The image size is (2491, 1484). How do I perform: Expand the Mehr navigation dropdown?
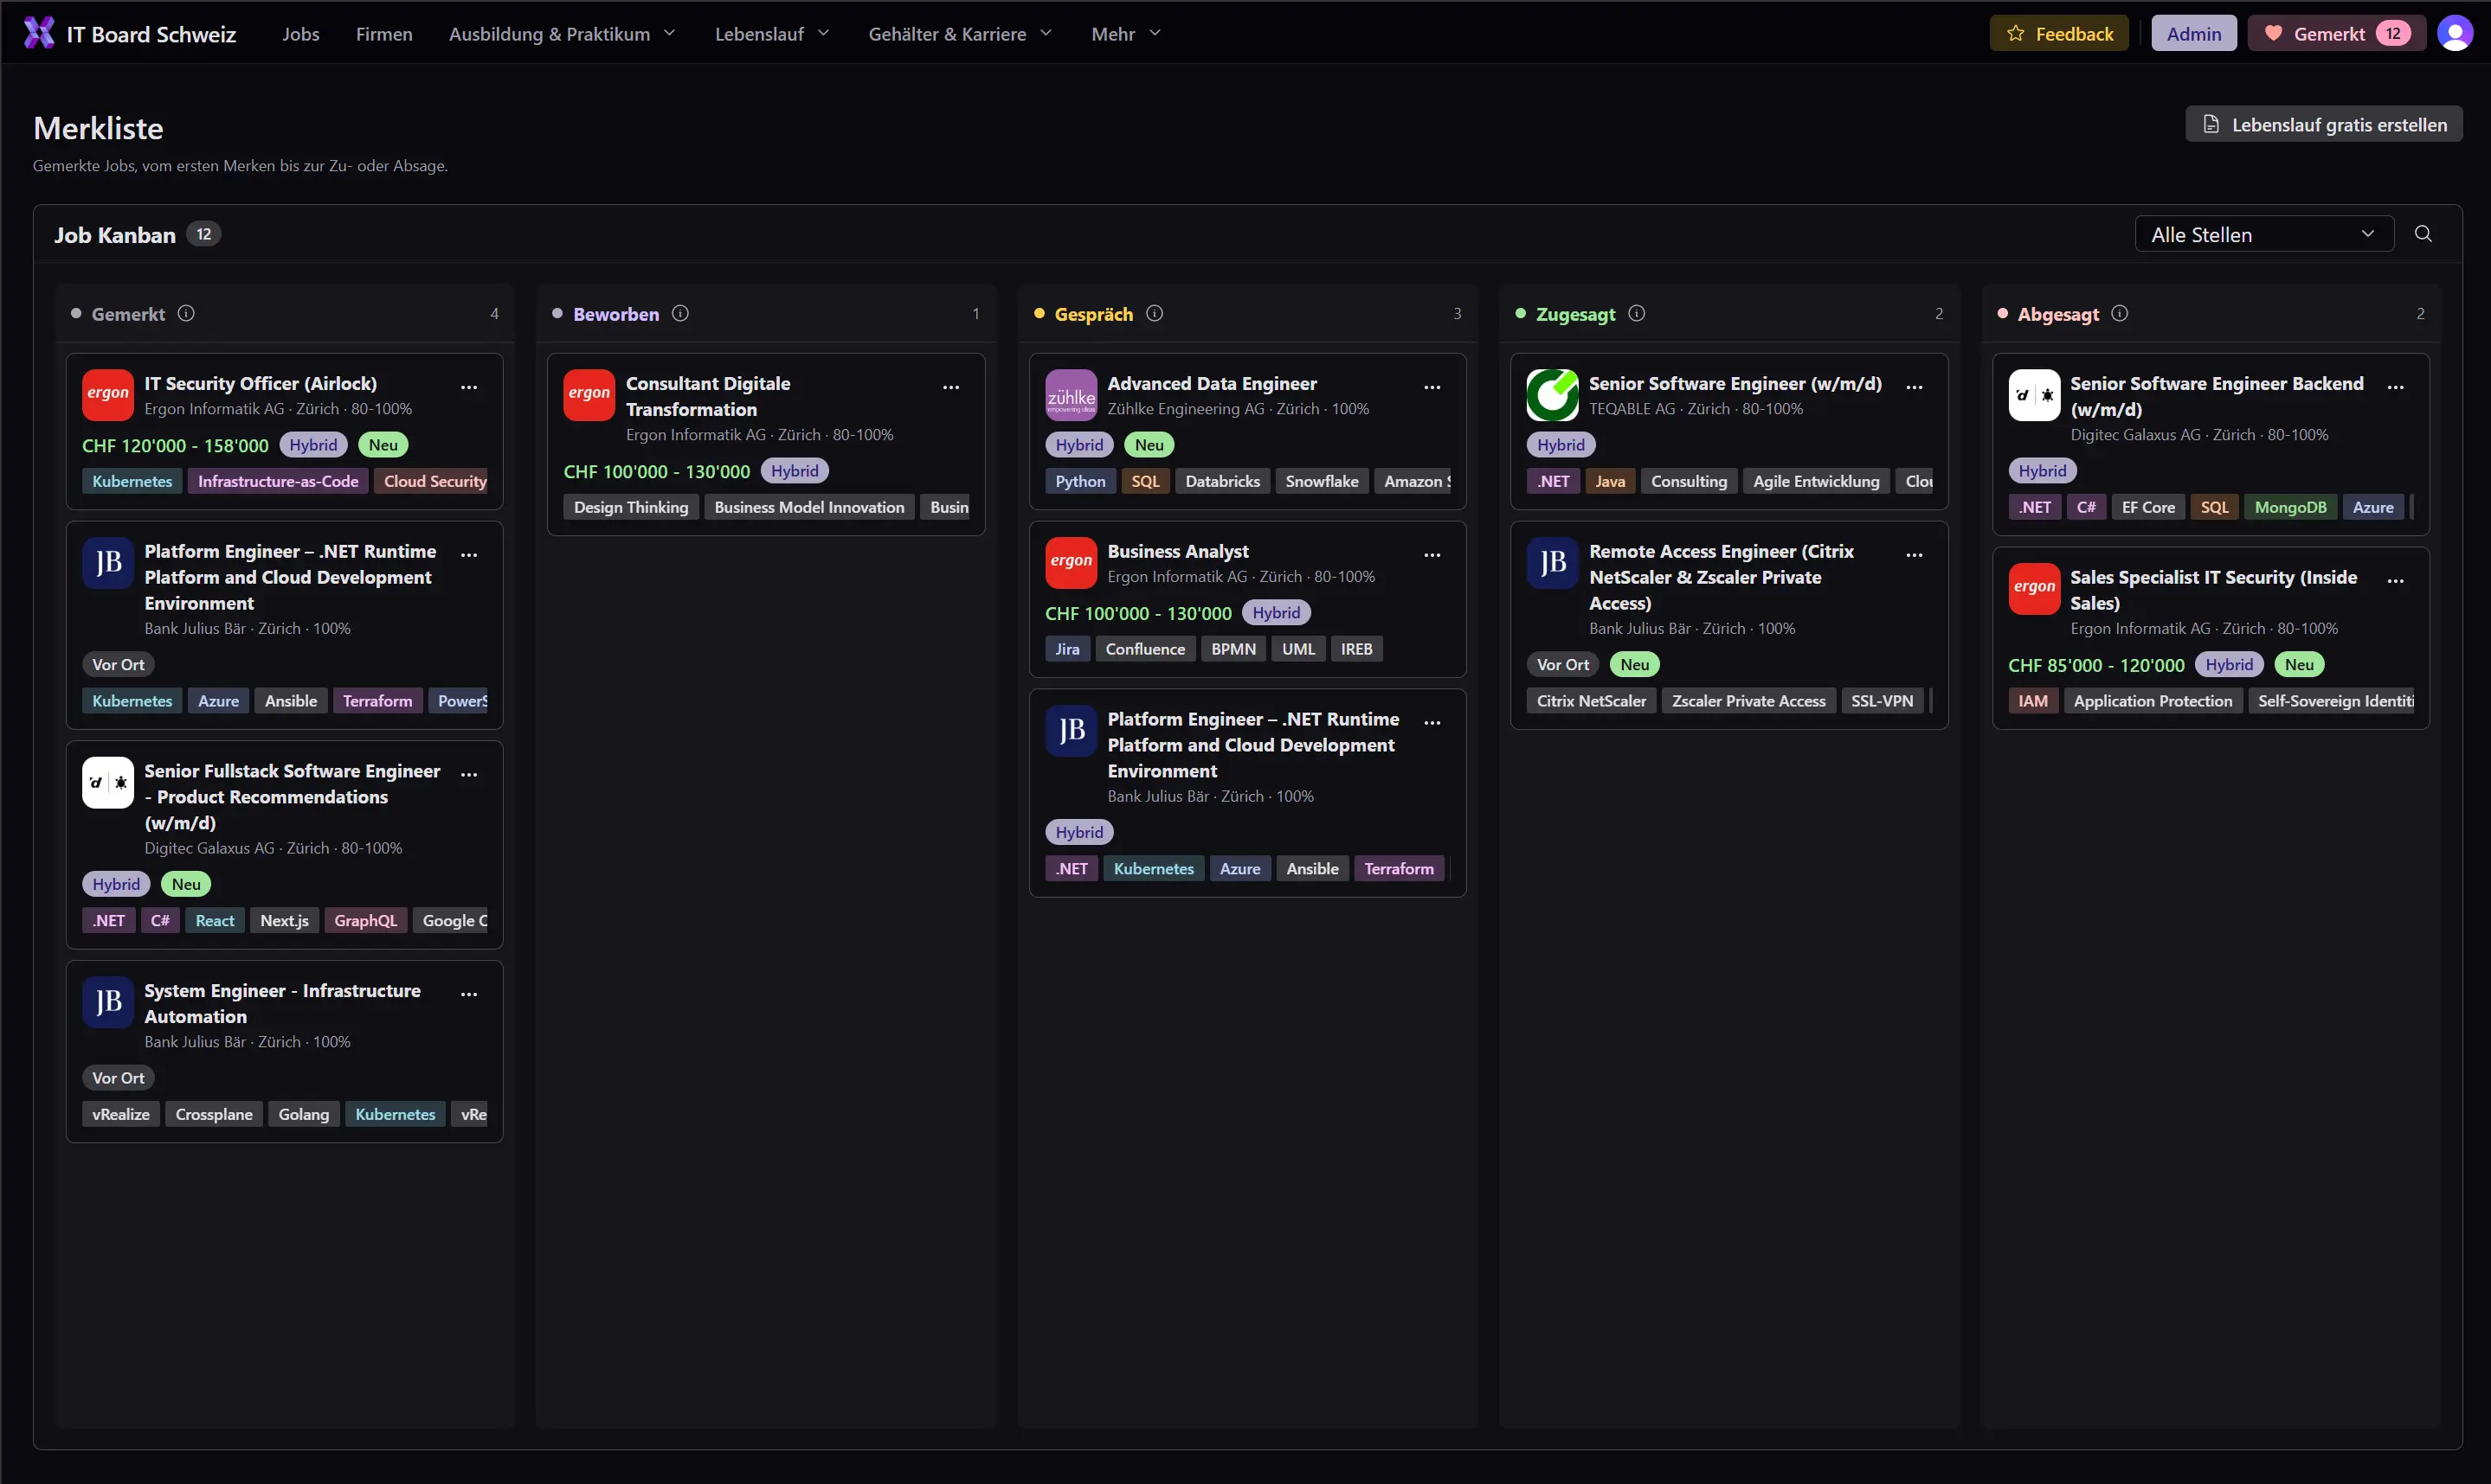[x=1127, y=34]
